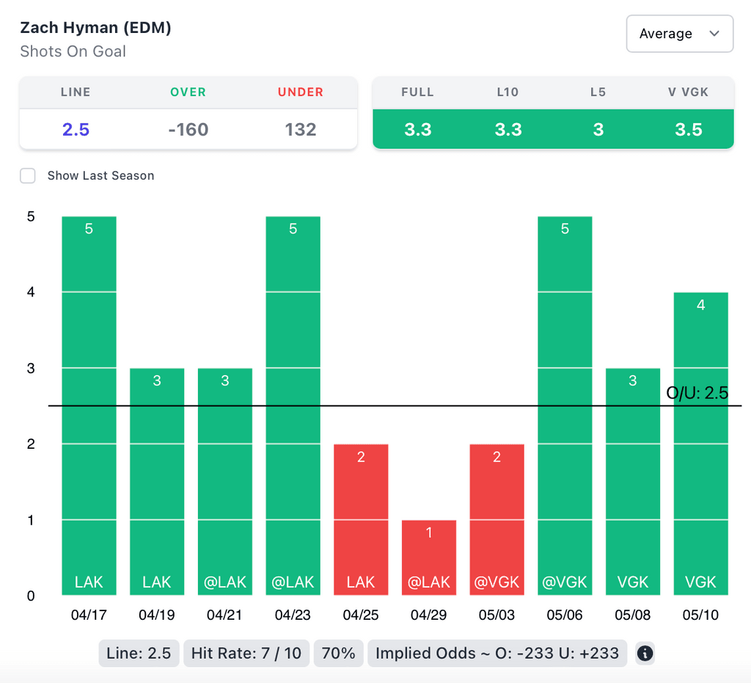Select the FULL season average stat

pos(417,129)
